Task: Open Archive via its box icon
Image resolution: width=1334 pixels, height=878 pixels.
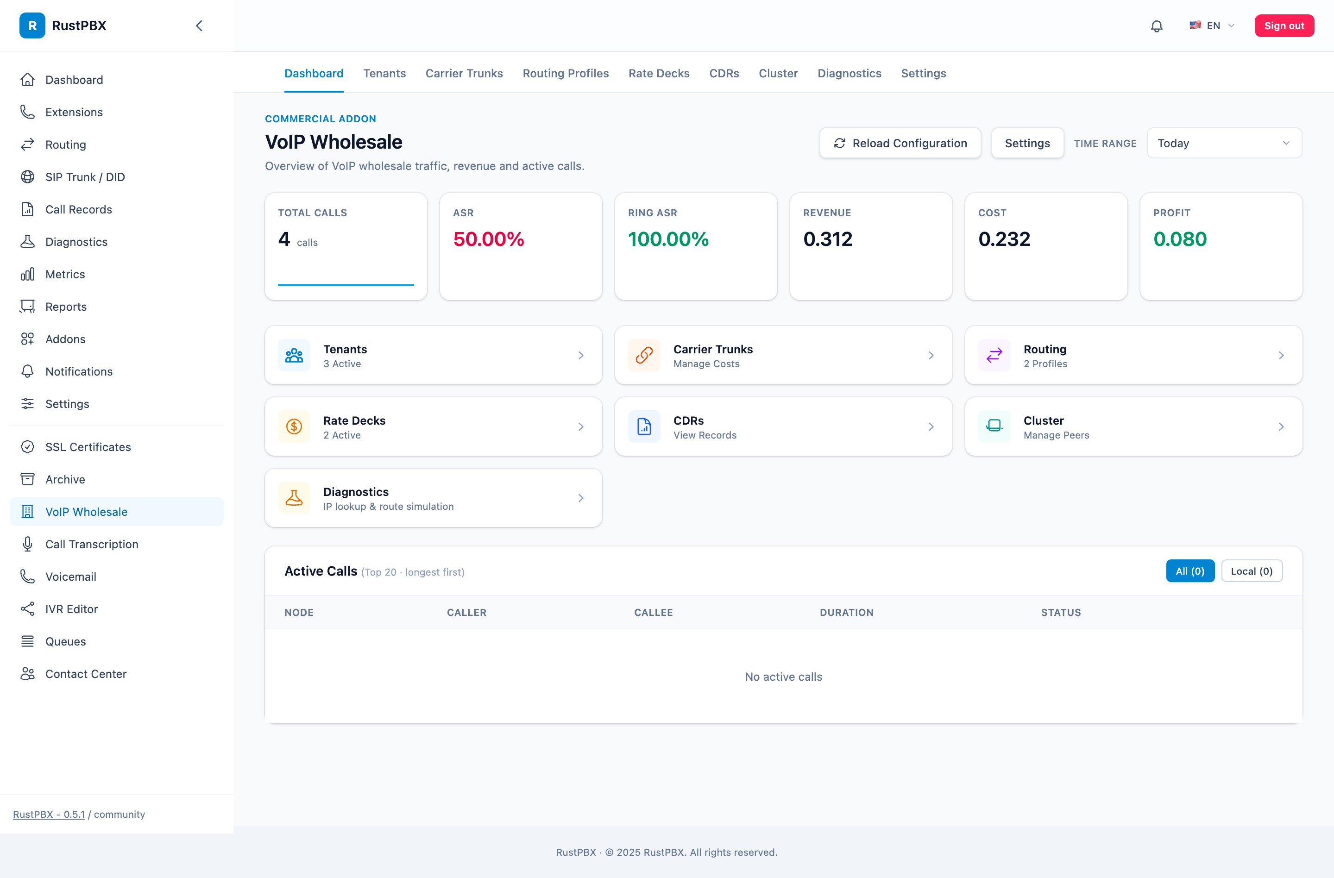Action: point(27,480)
